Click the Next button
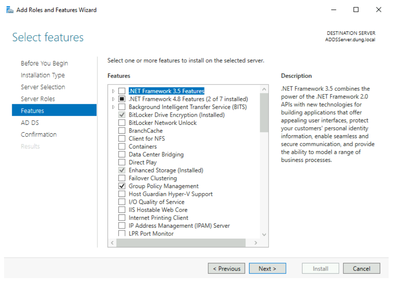Viewport: 404px width, 281px height. (267, 268)
